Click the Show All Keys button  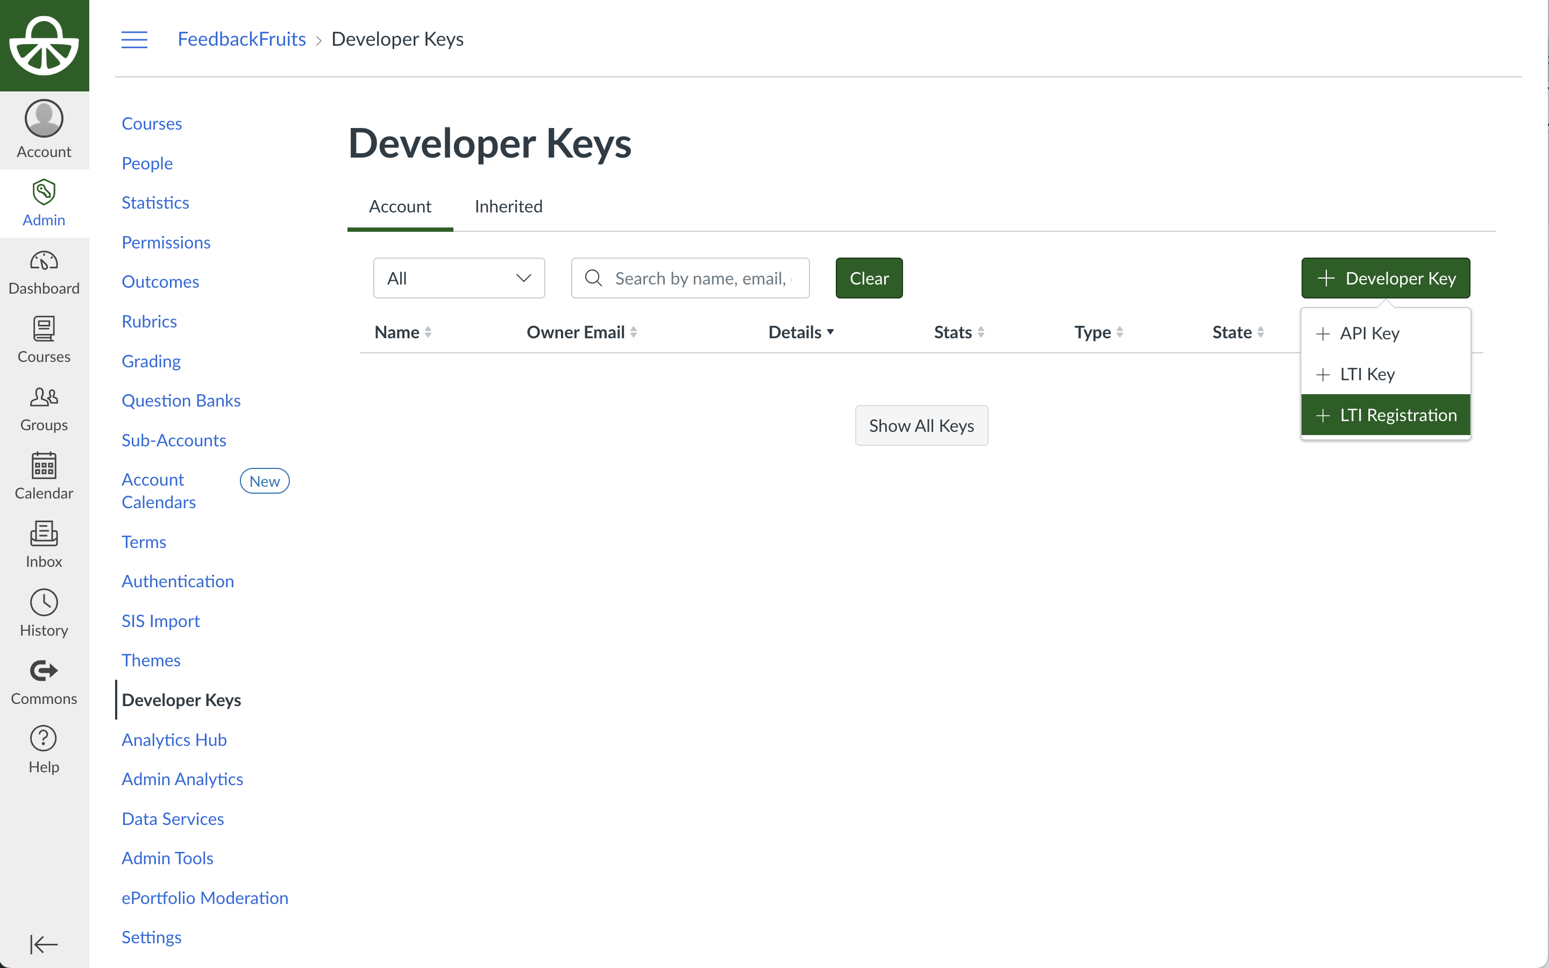(921, 425)
